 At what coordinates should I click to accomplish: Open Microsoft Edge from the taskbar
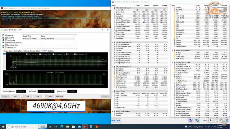[x=62, y=127]
